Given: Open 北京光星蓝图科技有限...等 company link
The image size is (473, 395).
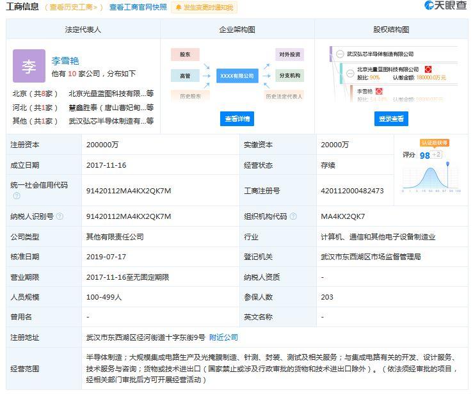Looking at the screenshot, I should (x=111, y=93).
